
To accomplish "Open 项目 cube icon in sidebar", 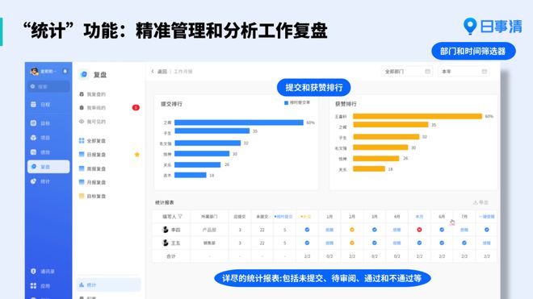I will [33, 138].
